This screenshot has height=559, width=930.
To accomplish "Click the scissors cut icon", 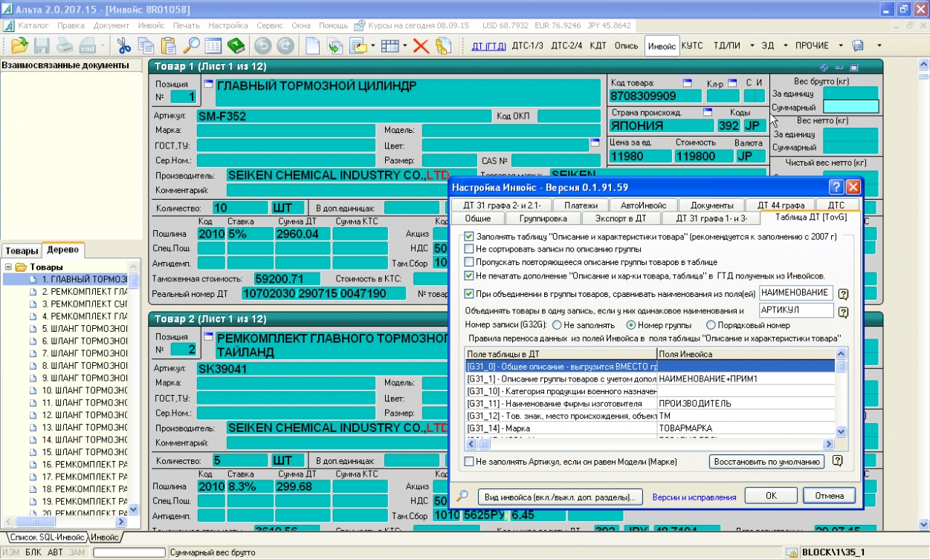I will (124, 46).
